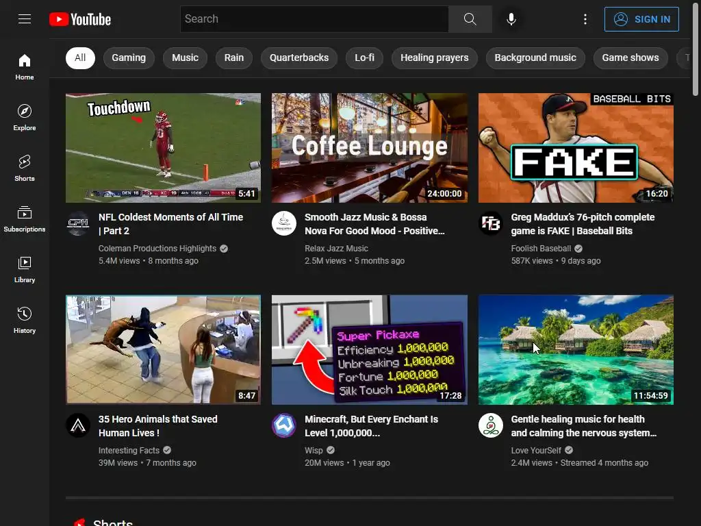Click Love YourSelf channel name
This screenshot has height=526, width=701.
tap(535, 451)
